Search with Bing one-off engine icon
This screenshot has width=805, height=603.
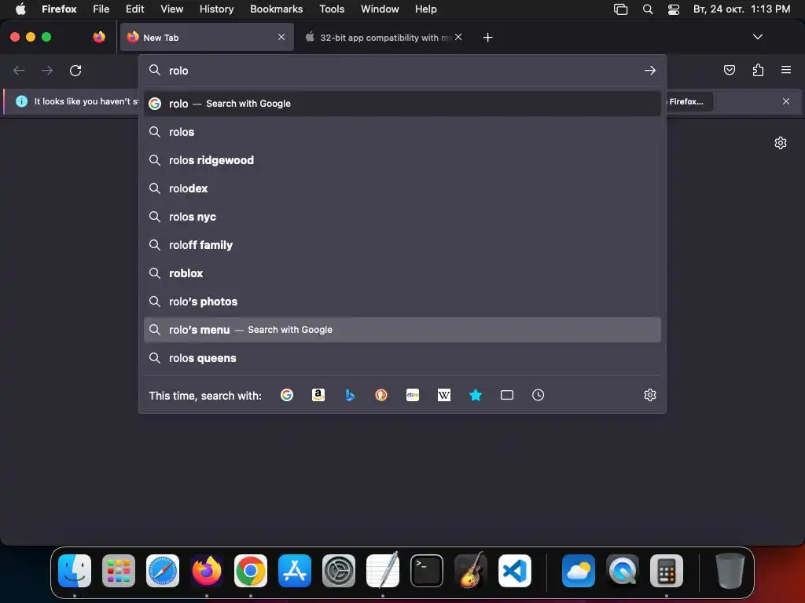350,395
